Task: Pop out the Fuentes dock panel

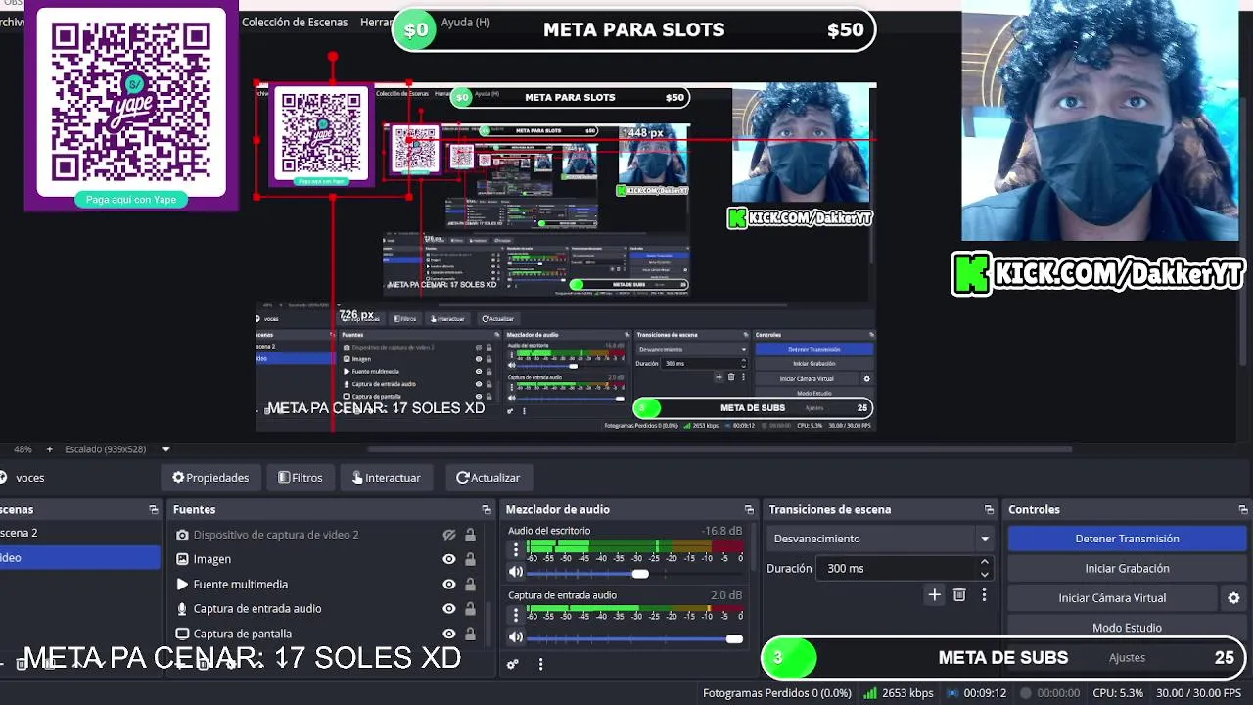Action: tap(487, 510)
